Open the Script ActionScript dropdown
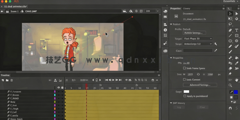The width and height of the screenshot is (240, 120). tap(198, 44)
